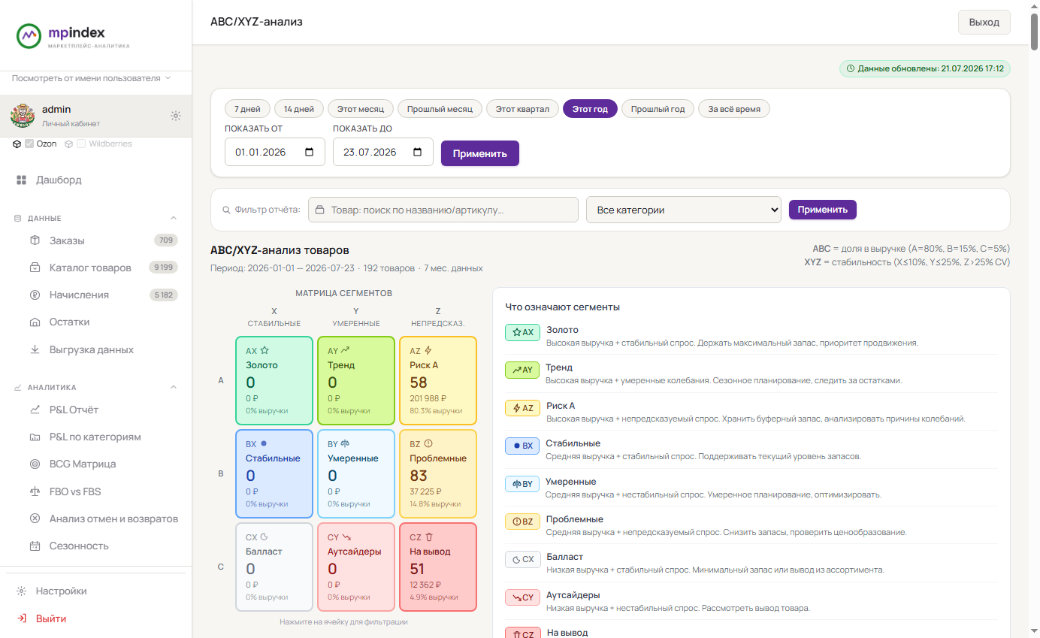Image resolution: width=1040 pixels, height=638 pixels.
Task: Click the Настройки gear icon
Action: point(21,591)
